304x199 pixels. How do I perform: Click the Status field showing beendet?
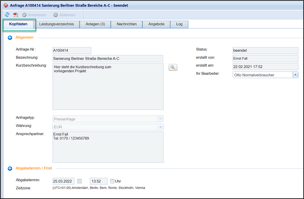[266, 50]
